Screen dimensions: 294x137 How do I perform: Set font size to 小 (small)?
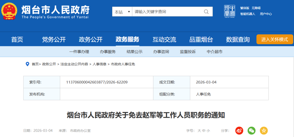pos(208,131)
